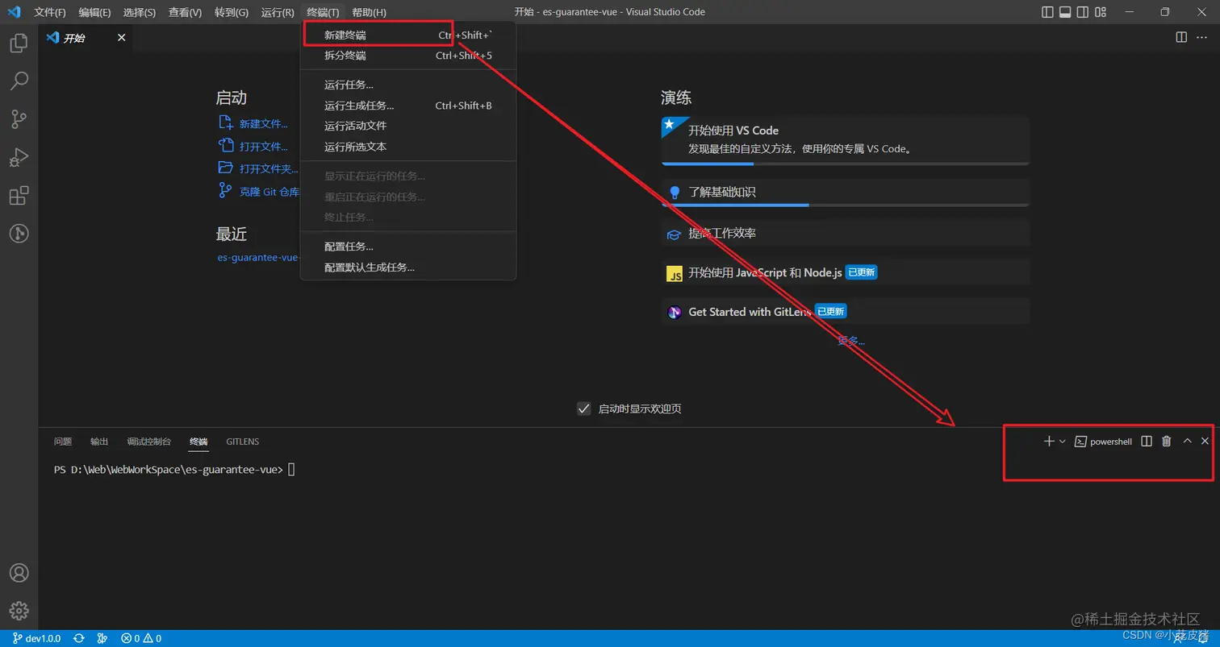
Task: Open the GitLens view in activity bar
Action: click(19, 234)
